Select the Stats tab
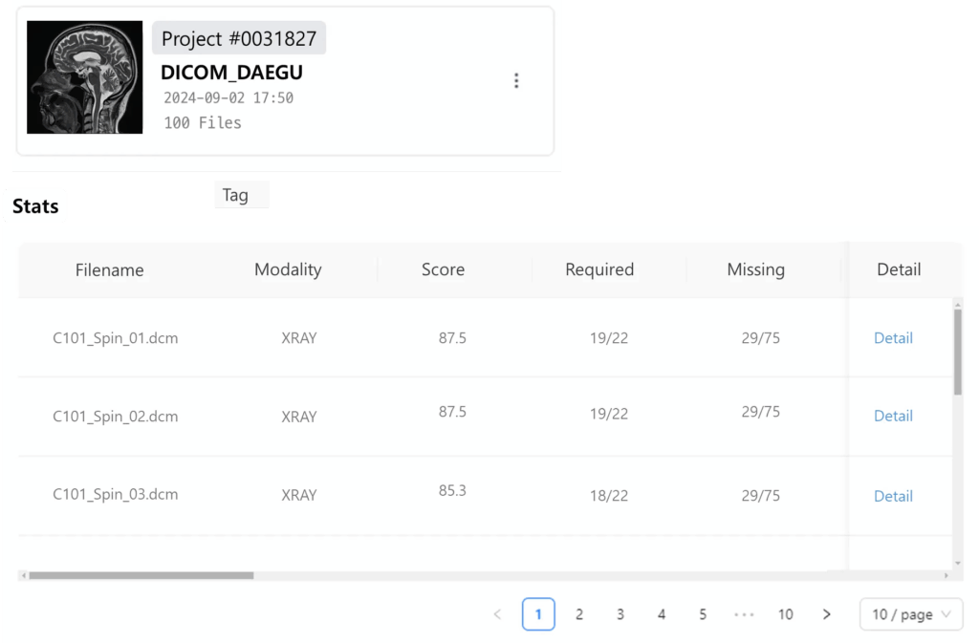This screenshot has width=979, height=643. pos(35,206)
